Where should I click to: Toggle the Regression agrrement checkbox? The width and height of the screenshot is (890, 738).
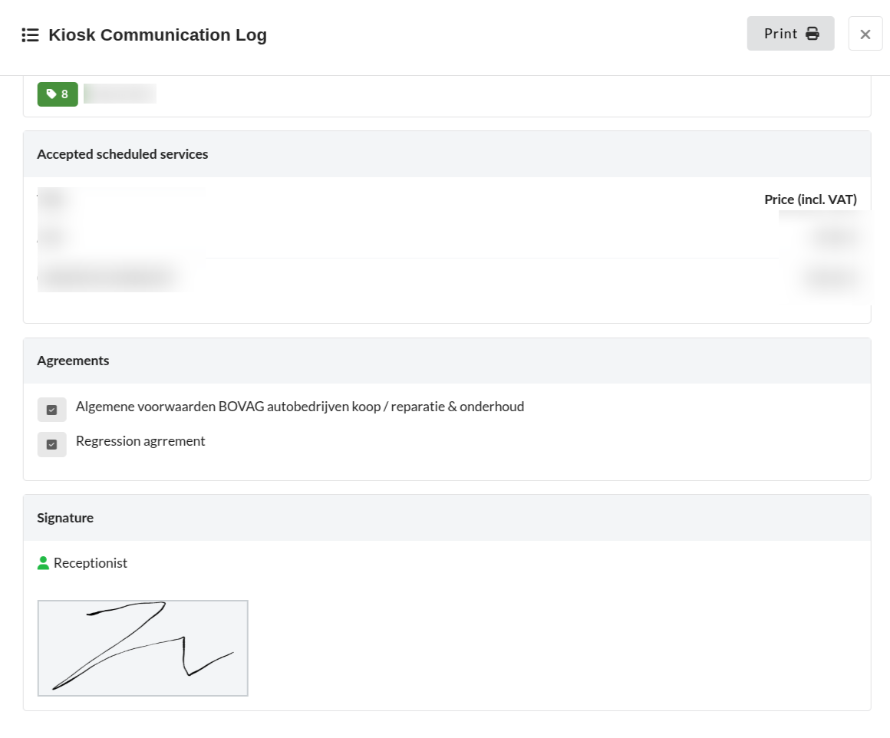[x=51, y=444]
